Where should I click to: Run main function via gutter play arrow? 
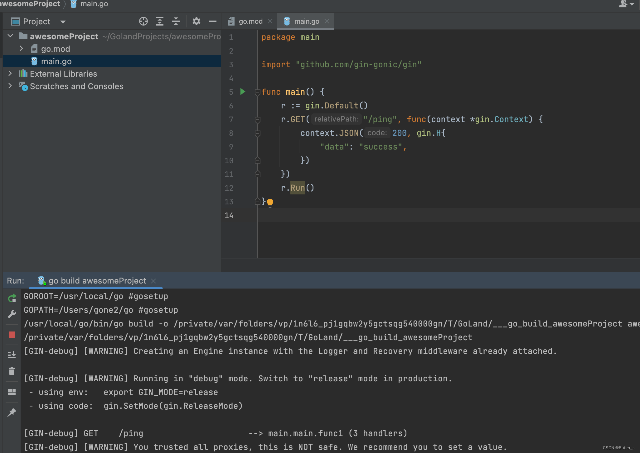coord(243,92)
